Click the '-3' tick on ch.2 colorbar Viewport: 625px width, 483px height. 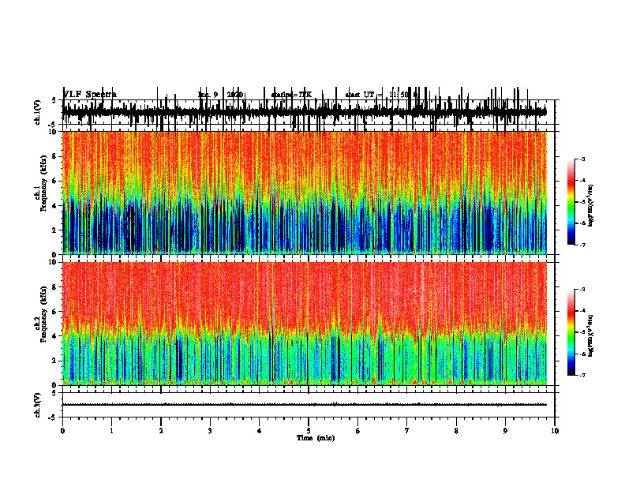tap(582, 290)
